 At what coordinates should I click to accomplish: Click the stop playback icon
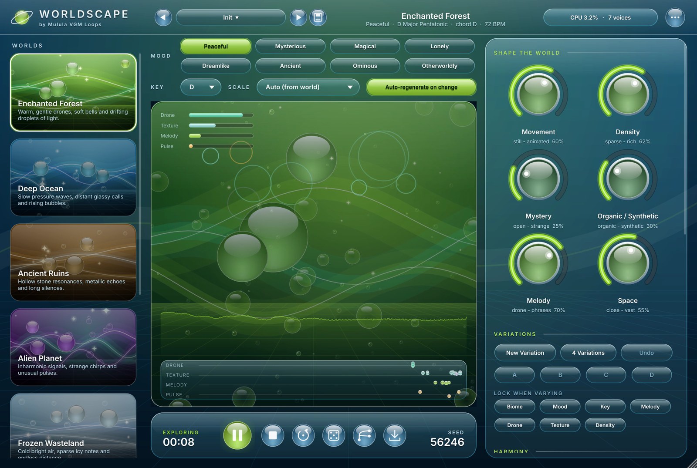(x=273, y=435)
